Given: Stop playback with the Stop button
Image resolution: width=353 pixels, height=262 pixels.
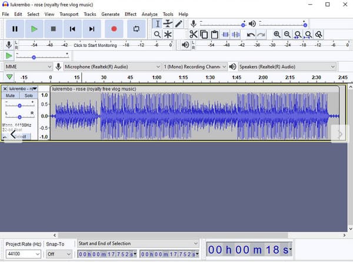Looking at the screenshot, I should point(54,29).
